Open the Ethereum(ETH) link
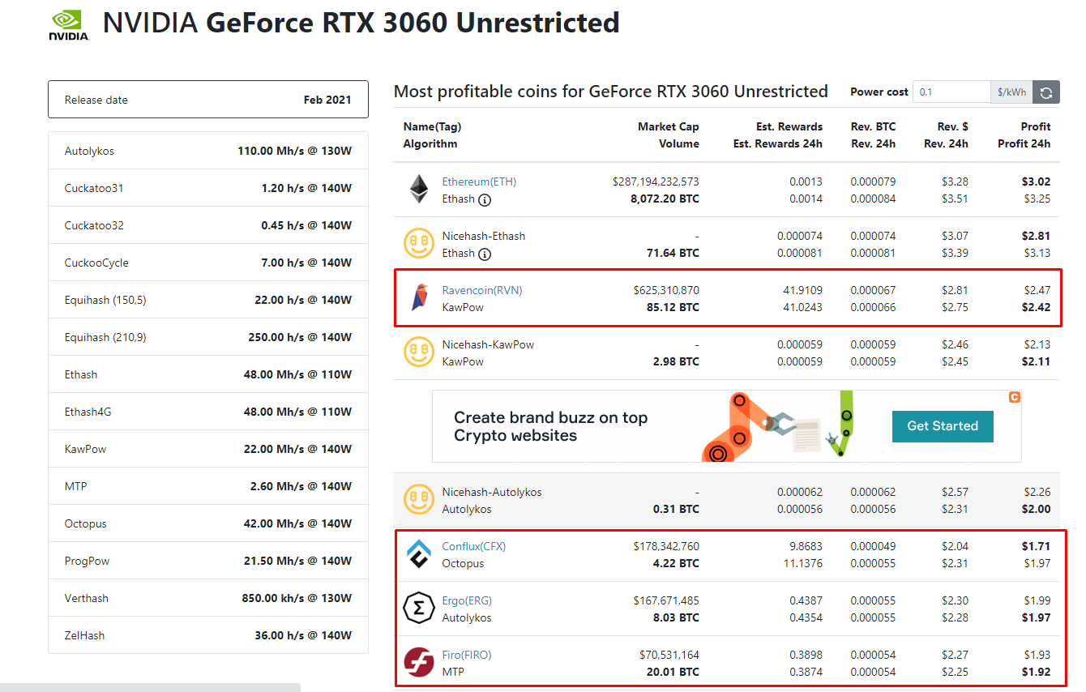 [479, 182]
